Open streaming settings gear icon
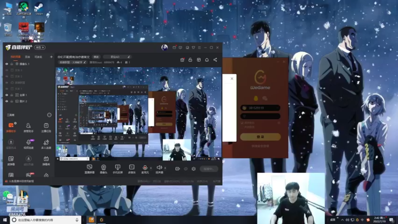This screenshot has height=224, width=398. [x=194, y=169]
